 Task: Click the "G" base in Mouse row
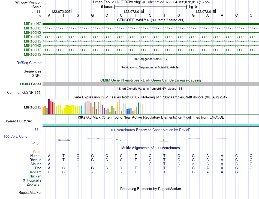coord(237,164)
